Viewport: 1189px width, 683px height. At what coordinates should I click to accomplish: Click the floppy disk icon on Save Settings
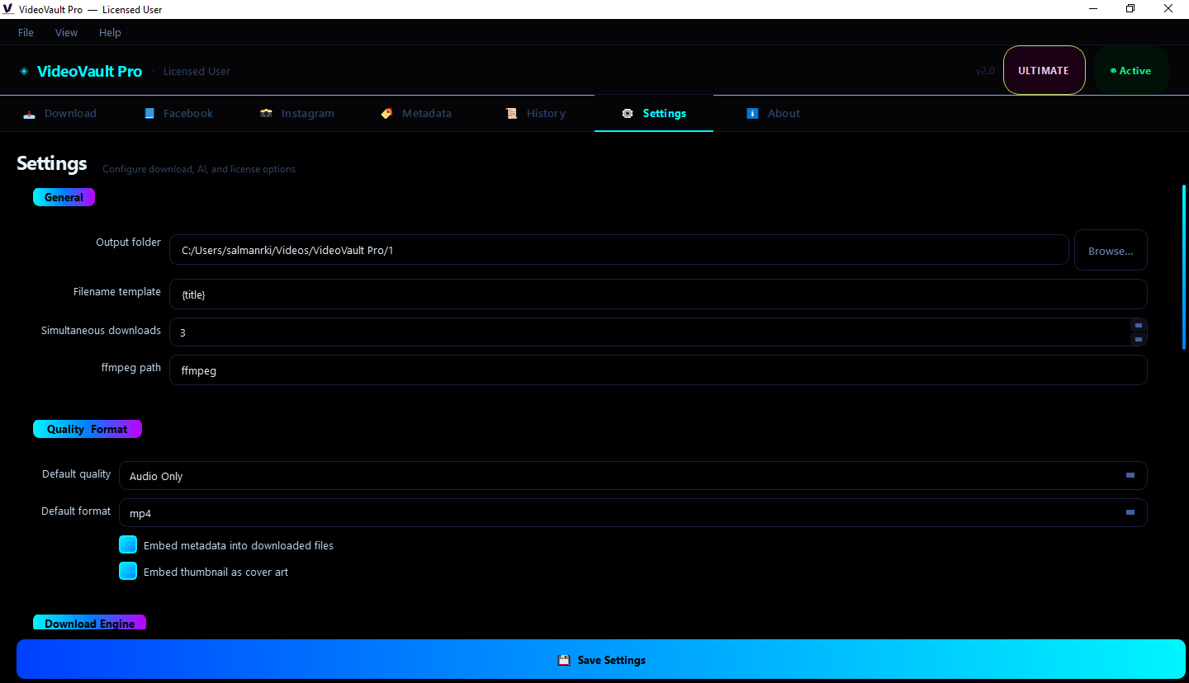point(564,660)
